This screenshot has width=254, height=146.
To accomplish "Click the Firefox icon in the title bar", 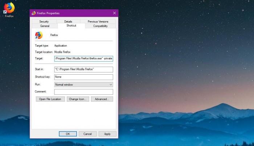I will (33, 13).
